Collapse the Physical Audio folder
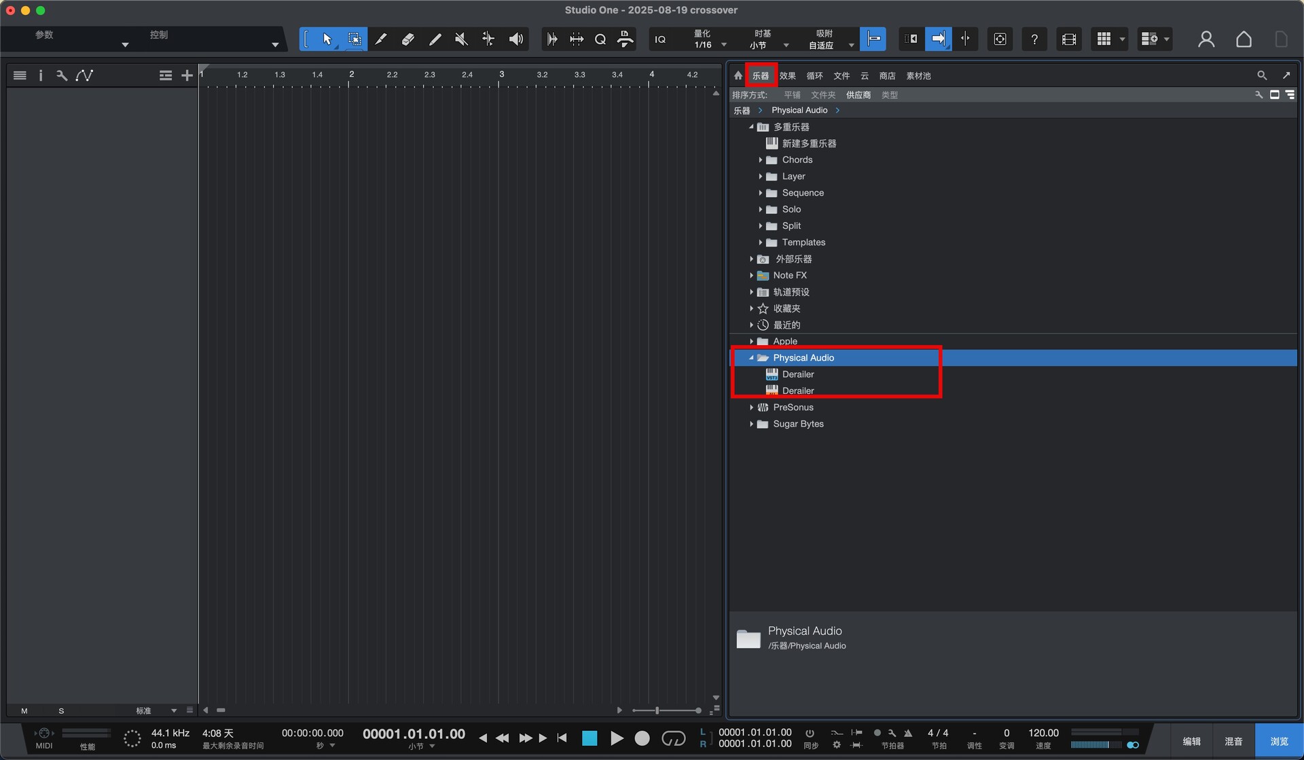The image size is (1304, 760). pos(751,358)
